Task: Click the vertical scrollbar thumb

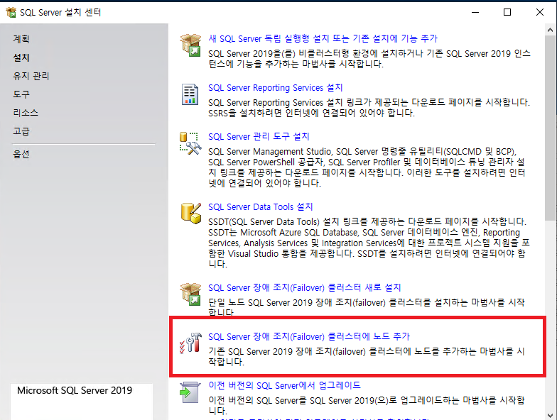Action: click(550, 128)
